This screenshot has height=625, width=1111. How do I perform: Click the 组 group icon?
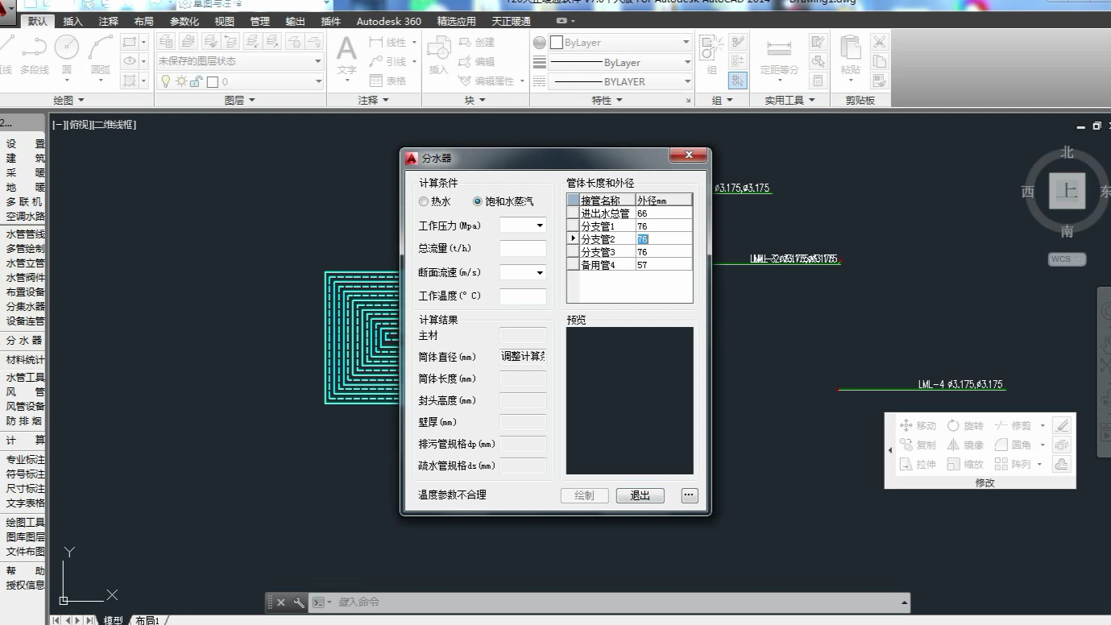(711, 55)
